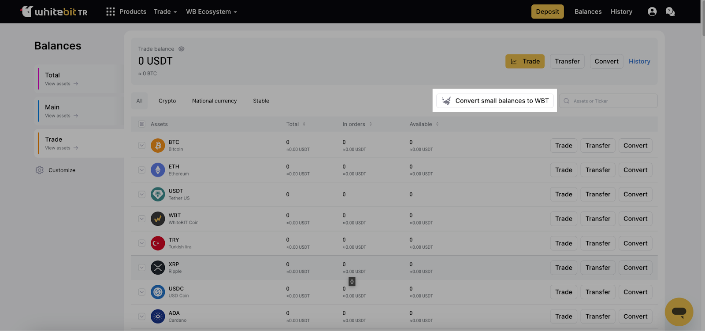705x331 pixels.
Task: Sort by the Total column arrows
Action: pos(304,124)
